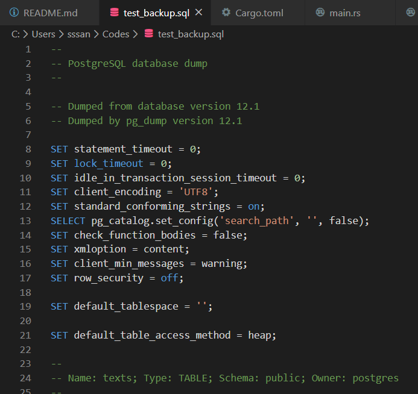
Task: Select line number 13 in the gutter
Action: 25,220
